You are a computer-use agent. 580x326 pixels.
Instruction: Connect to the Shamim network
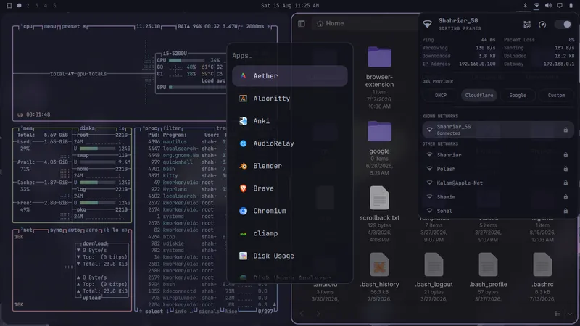click(498, 197)
